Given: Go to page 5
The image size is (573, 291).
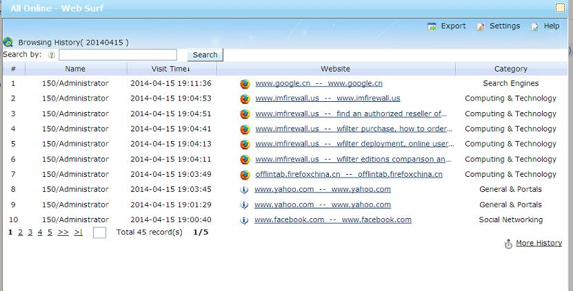Looking at the screenshot, I should click(50, 232).
